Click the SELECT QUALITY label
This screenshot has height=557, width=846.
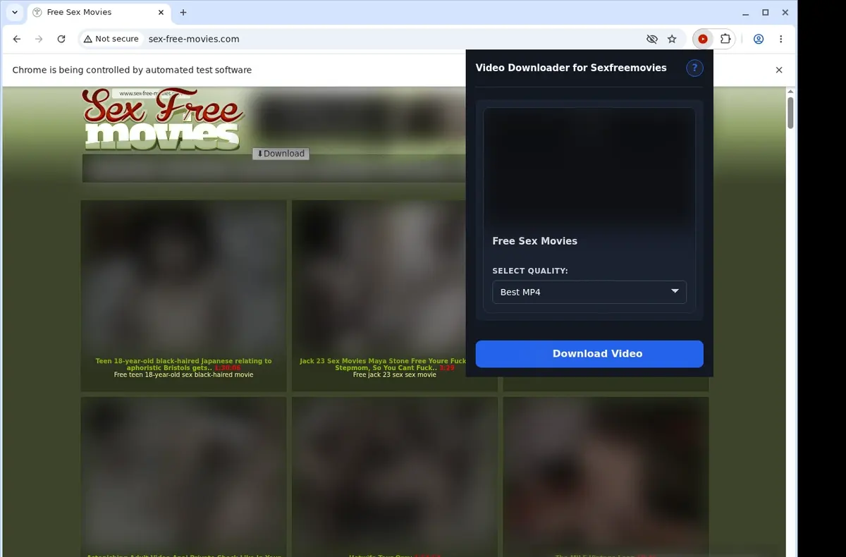[x=530, y=271]
